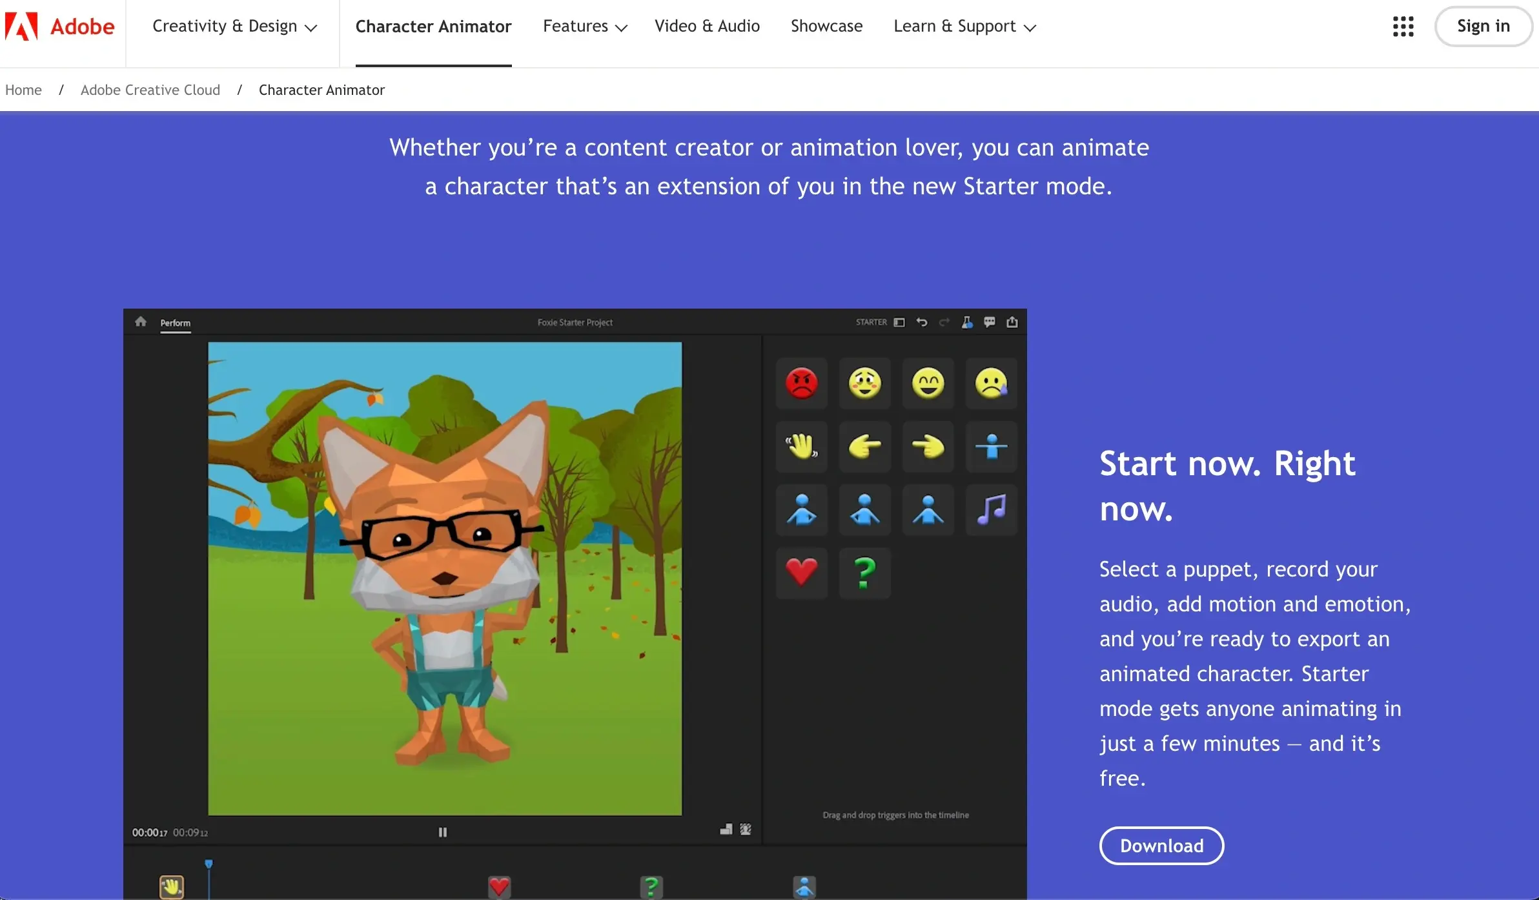Viewport: 1539px width, 900px height.
Task: Click the redo arrow in the toolbar
Action: point(944,322)
